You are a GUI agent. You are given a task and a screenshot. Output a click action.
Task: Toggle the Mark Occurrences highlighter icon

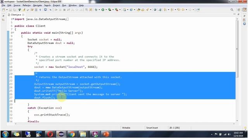(24, 10)
